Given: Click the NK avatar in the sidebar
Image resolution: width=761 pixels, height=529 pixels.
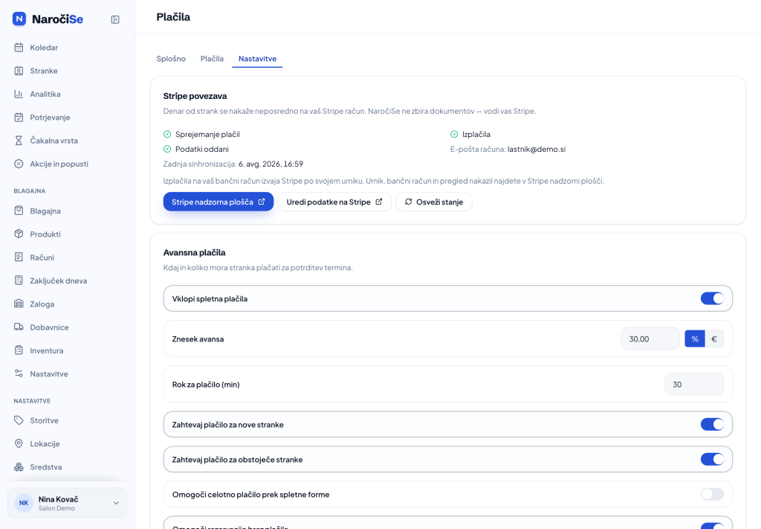Looking at the screenshot, I should click(x=24, y=503).
